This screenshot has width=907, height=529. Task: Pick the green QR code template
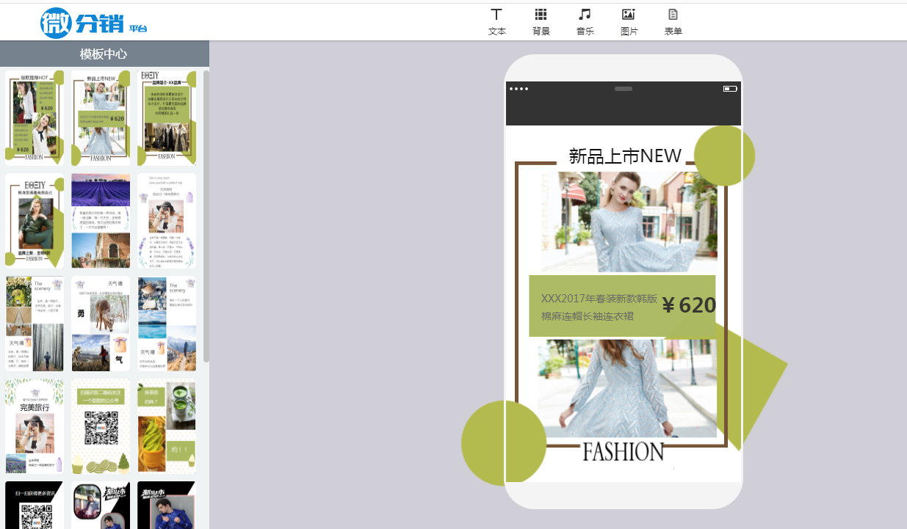pos(101,426)
